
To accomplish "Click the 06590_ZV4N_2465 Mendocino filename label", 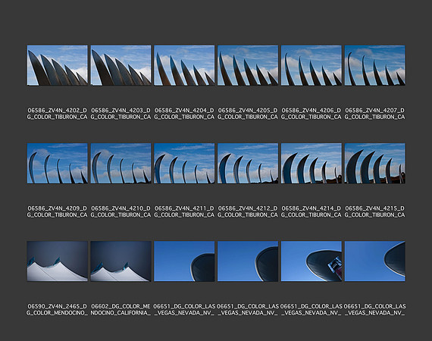I will [x=58, y=310].
